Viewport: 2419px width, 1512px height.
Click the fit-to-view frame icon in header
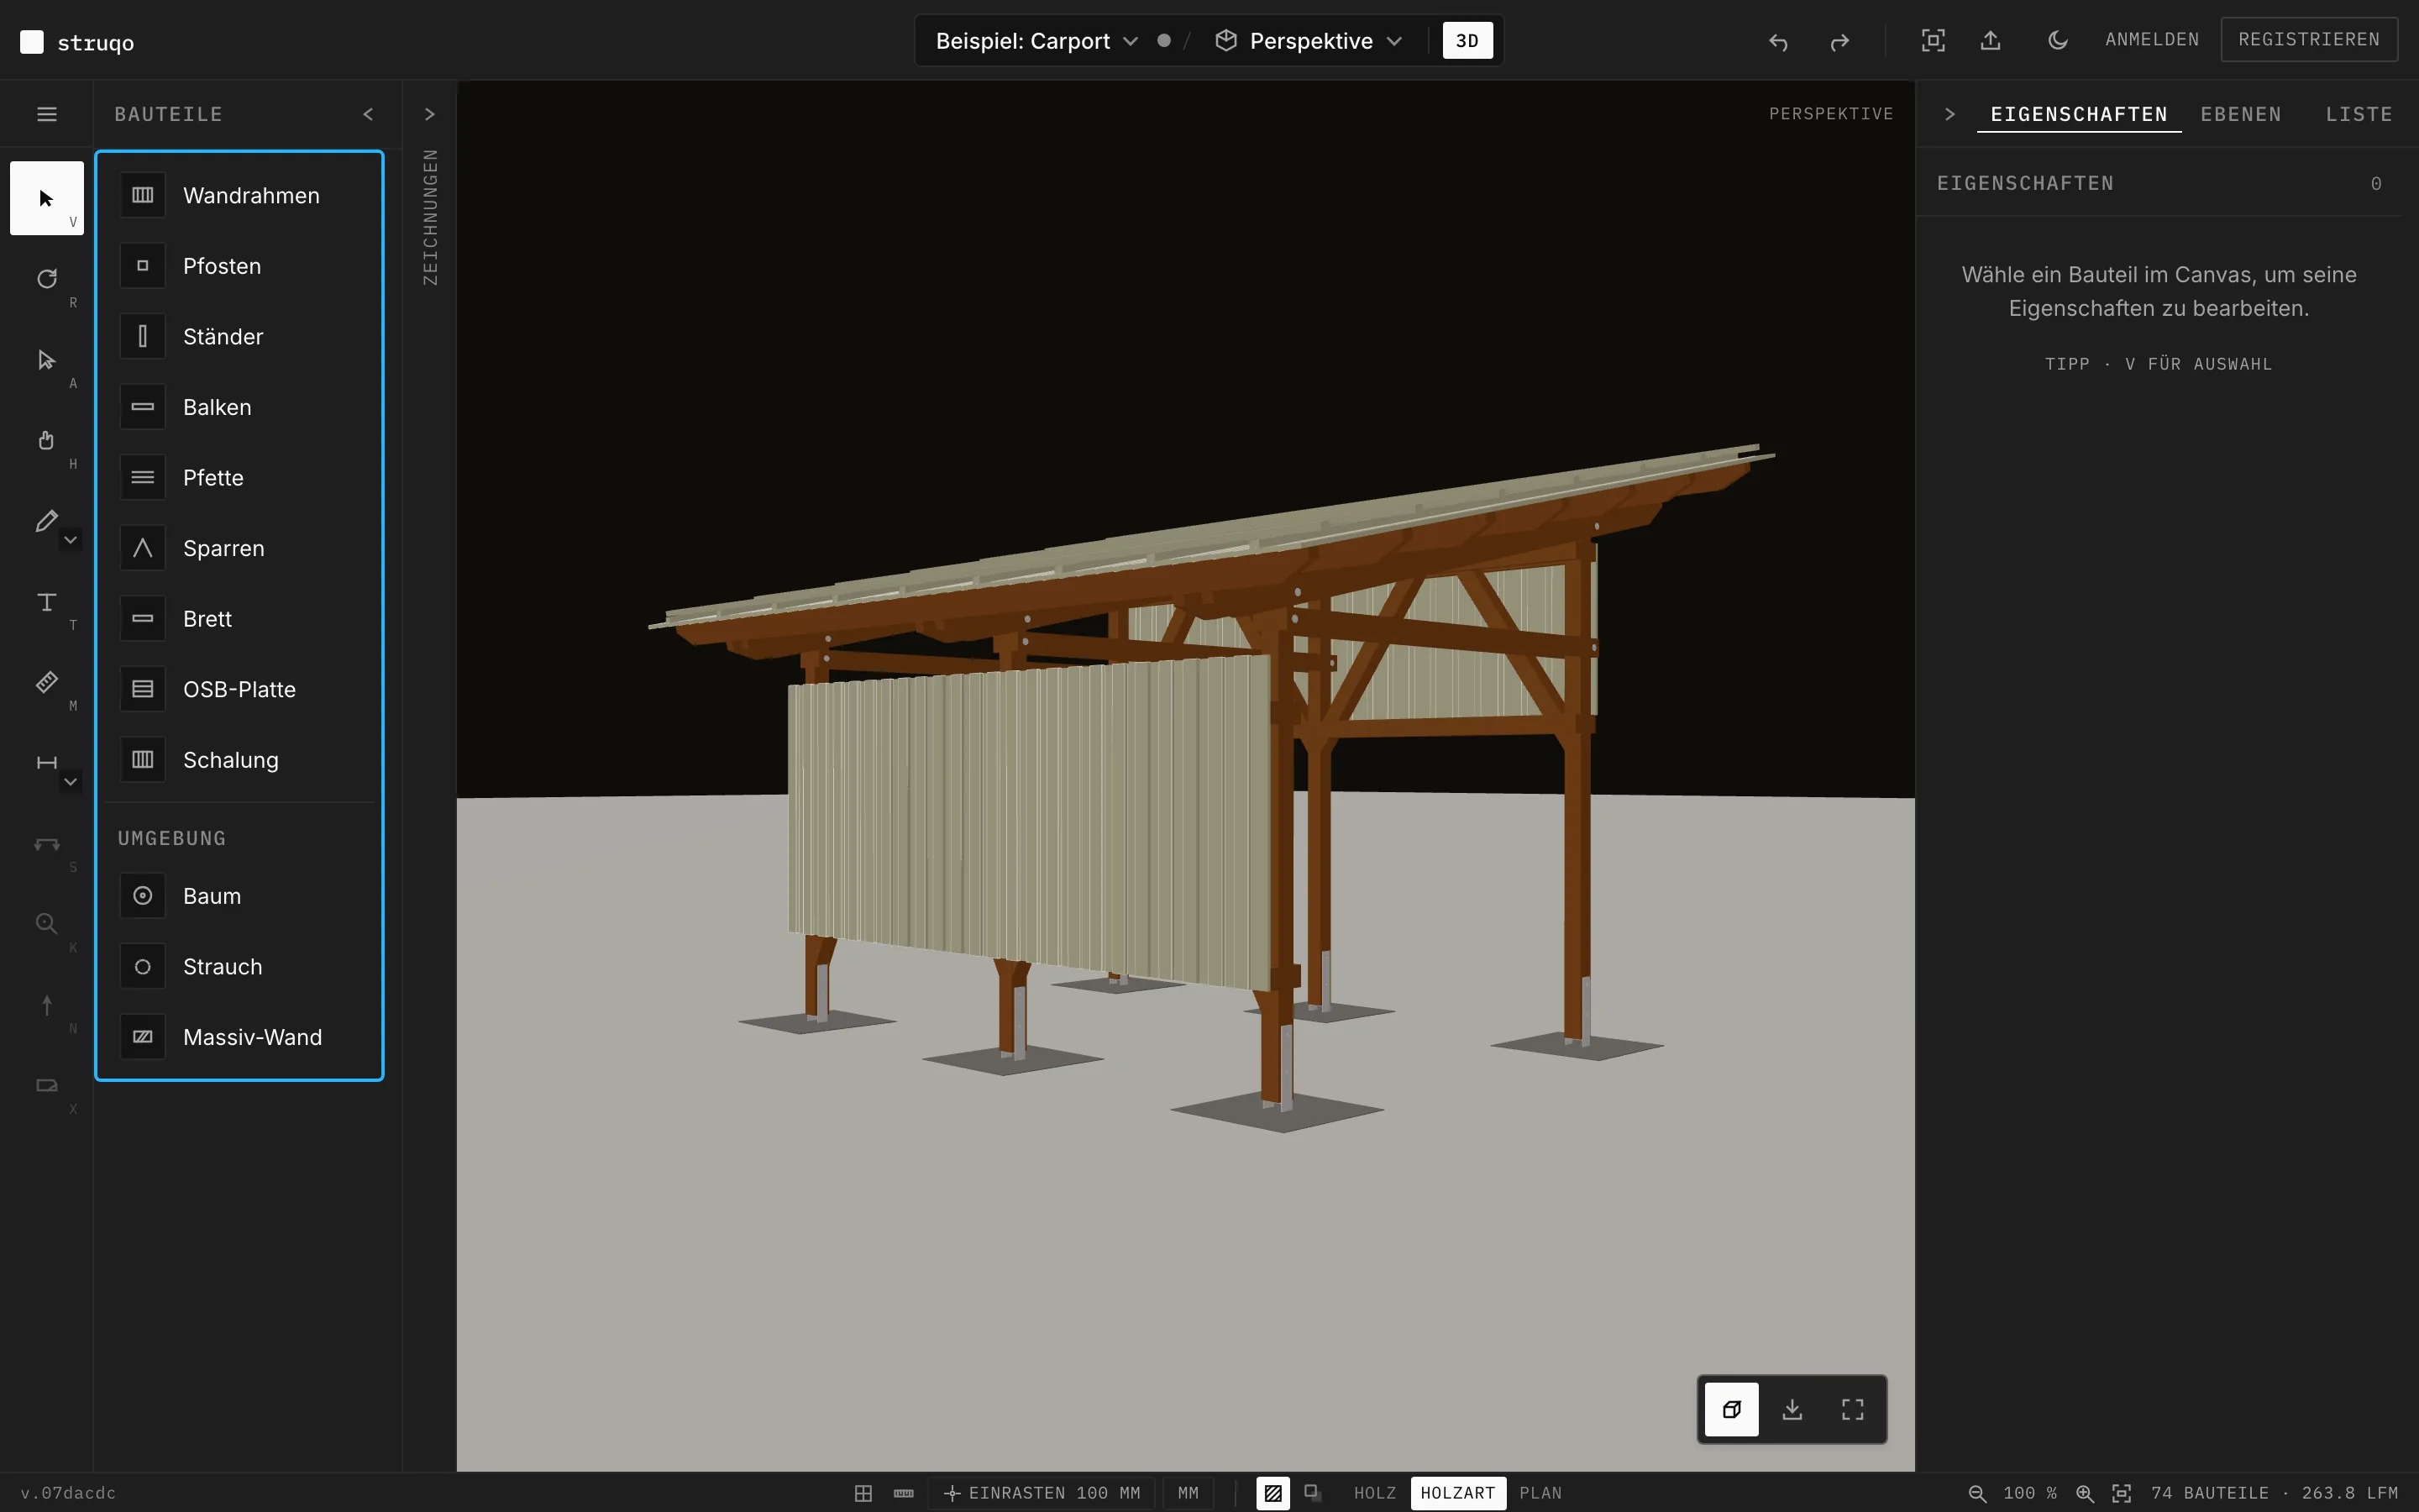point(1934,40)
